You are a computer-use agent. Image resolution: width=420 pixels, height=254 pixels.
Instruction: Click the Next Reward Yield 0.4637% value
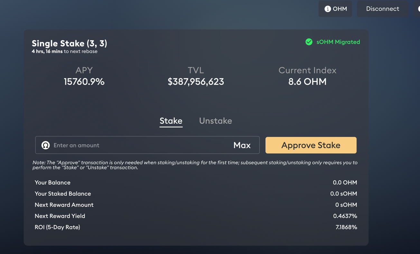pos(345,216)
